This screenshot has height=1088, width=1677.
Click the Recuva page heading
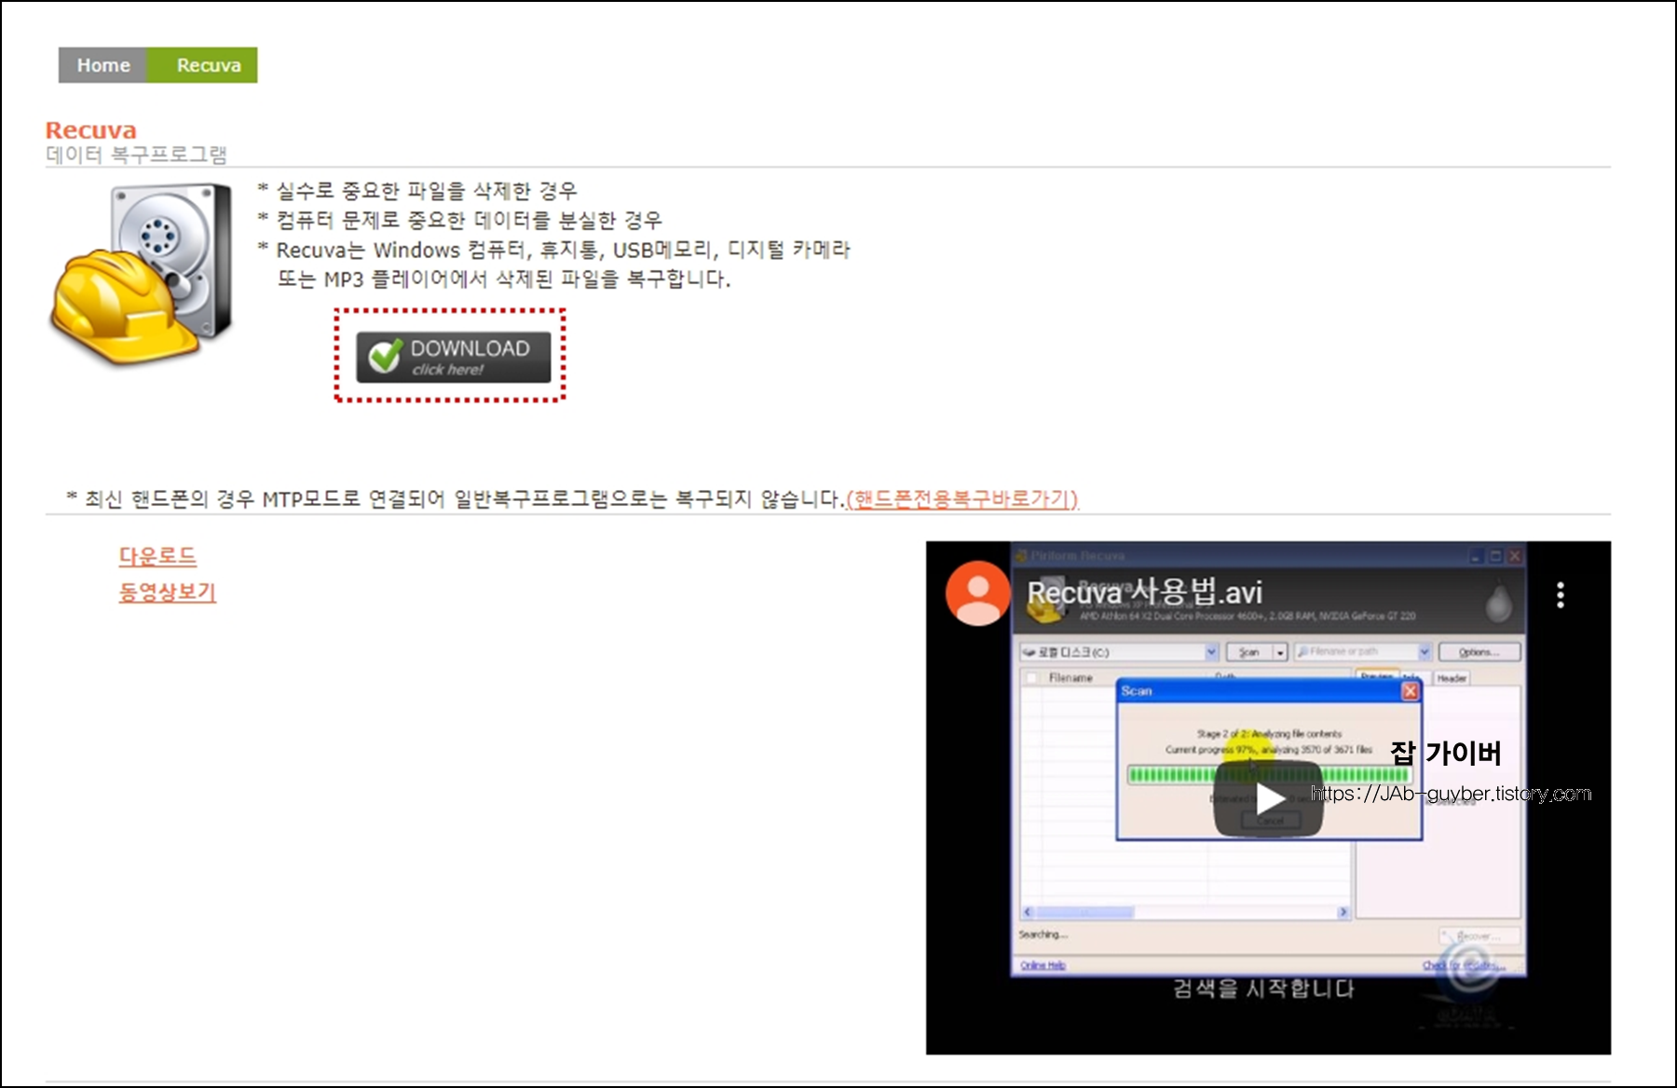[x=91, y=130]
